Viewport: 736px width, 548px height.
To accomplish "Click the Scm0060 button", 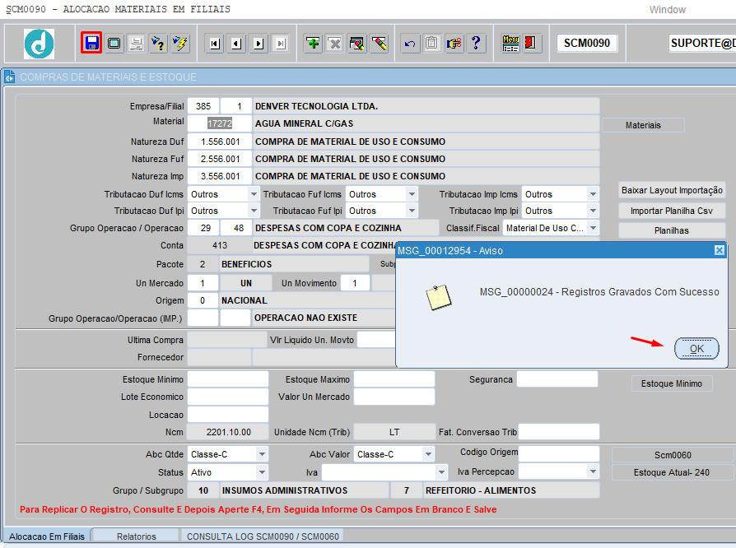I will point(673,455).
